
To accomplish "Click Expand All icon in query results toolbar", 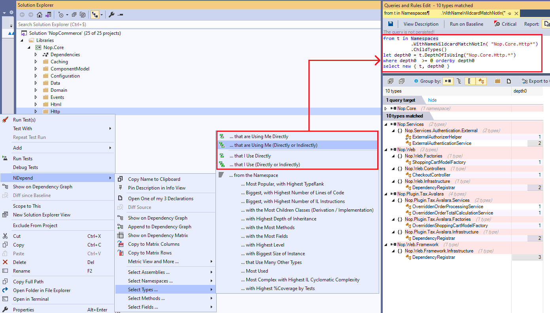I will pyautogui.click(x=391, y=81).
